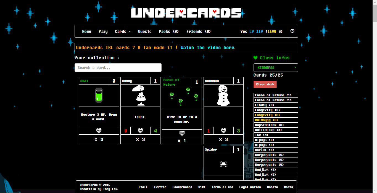Click the heart icon on Snowman card
This screenshot has width=377, height=193.
[x=223, y=131]
